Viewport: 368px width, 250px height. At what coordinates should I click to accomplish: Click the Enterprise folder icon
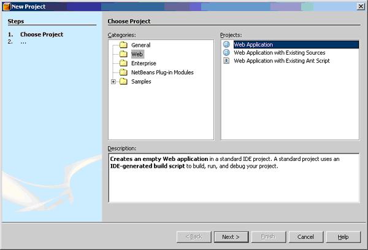pyautogui.click(x=123, y=63)
